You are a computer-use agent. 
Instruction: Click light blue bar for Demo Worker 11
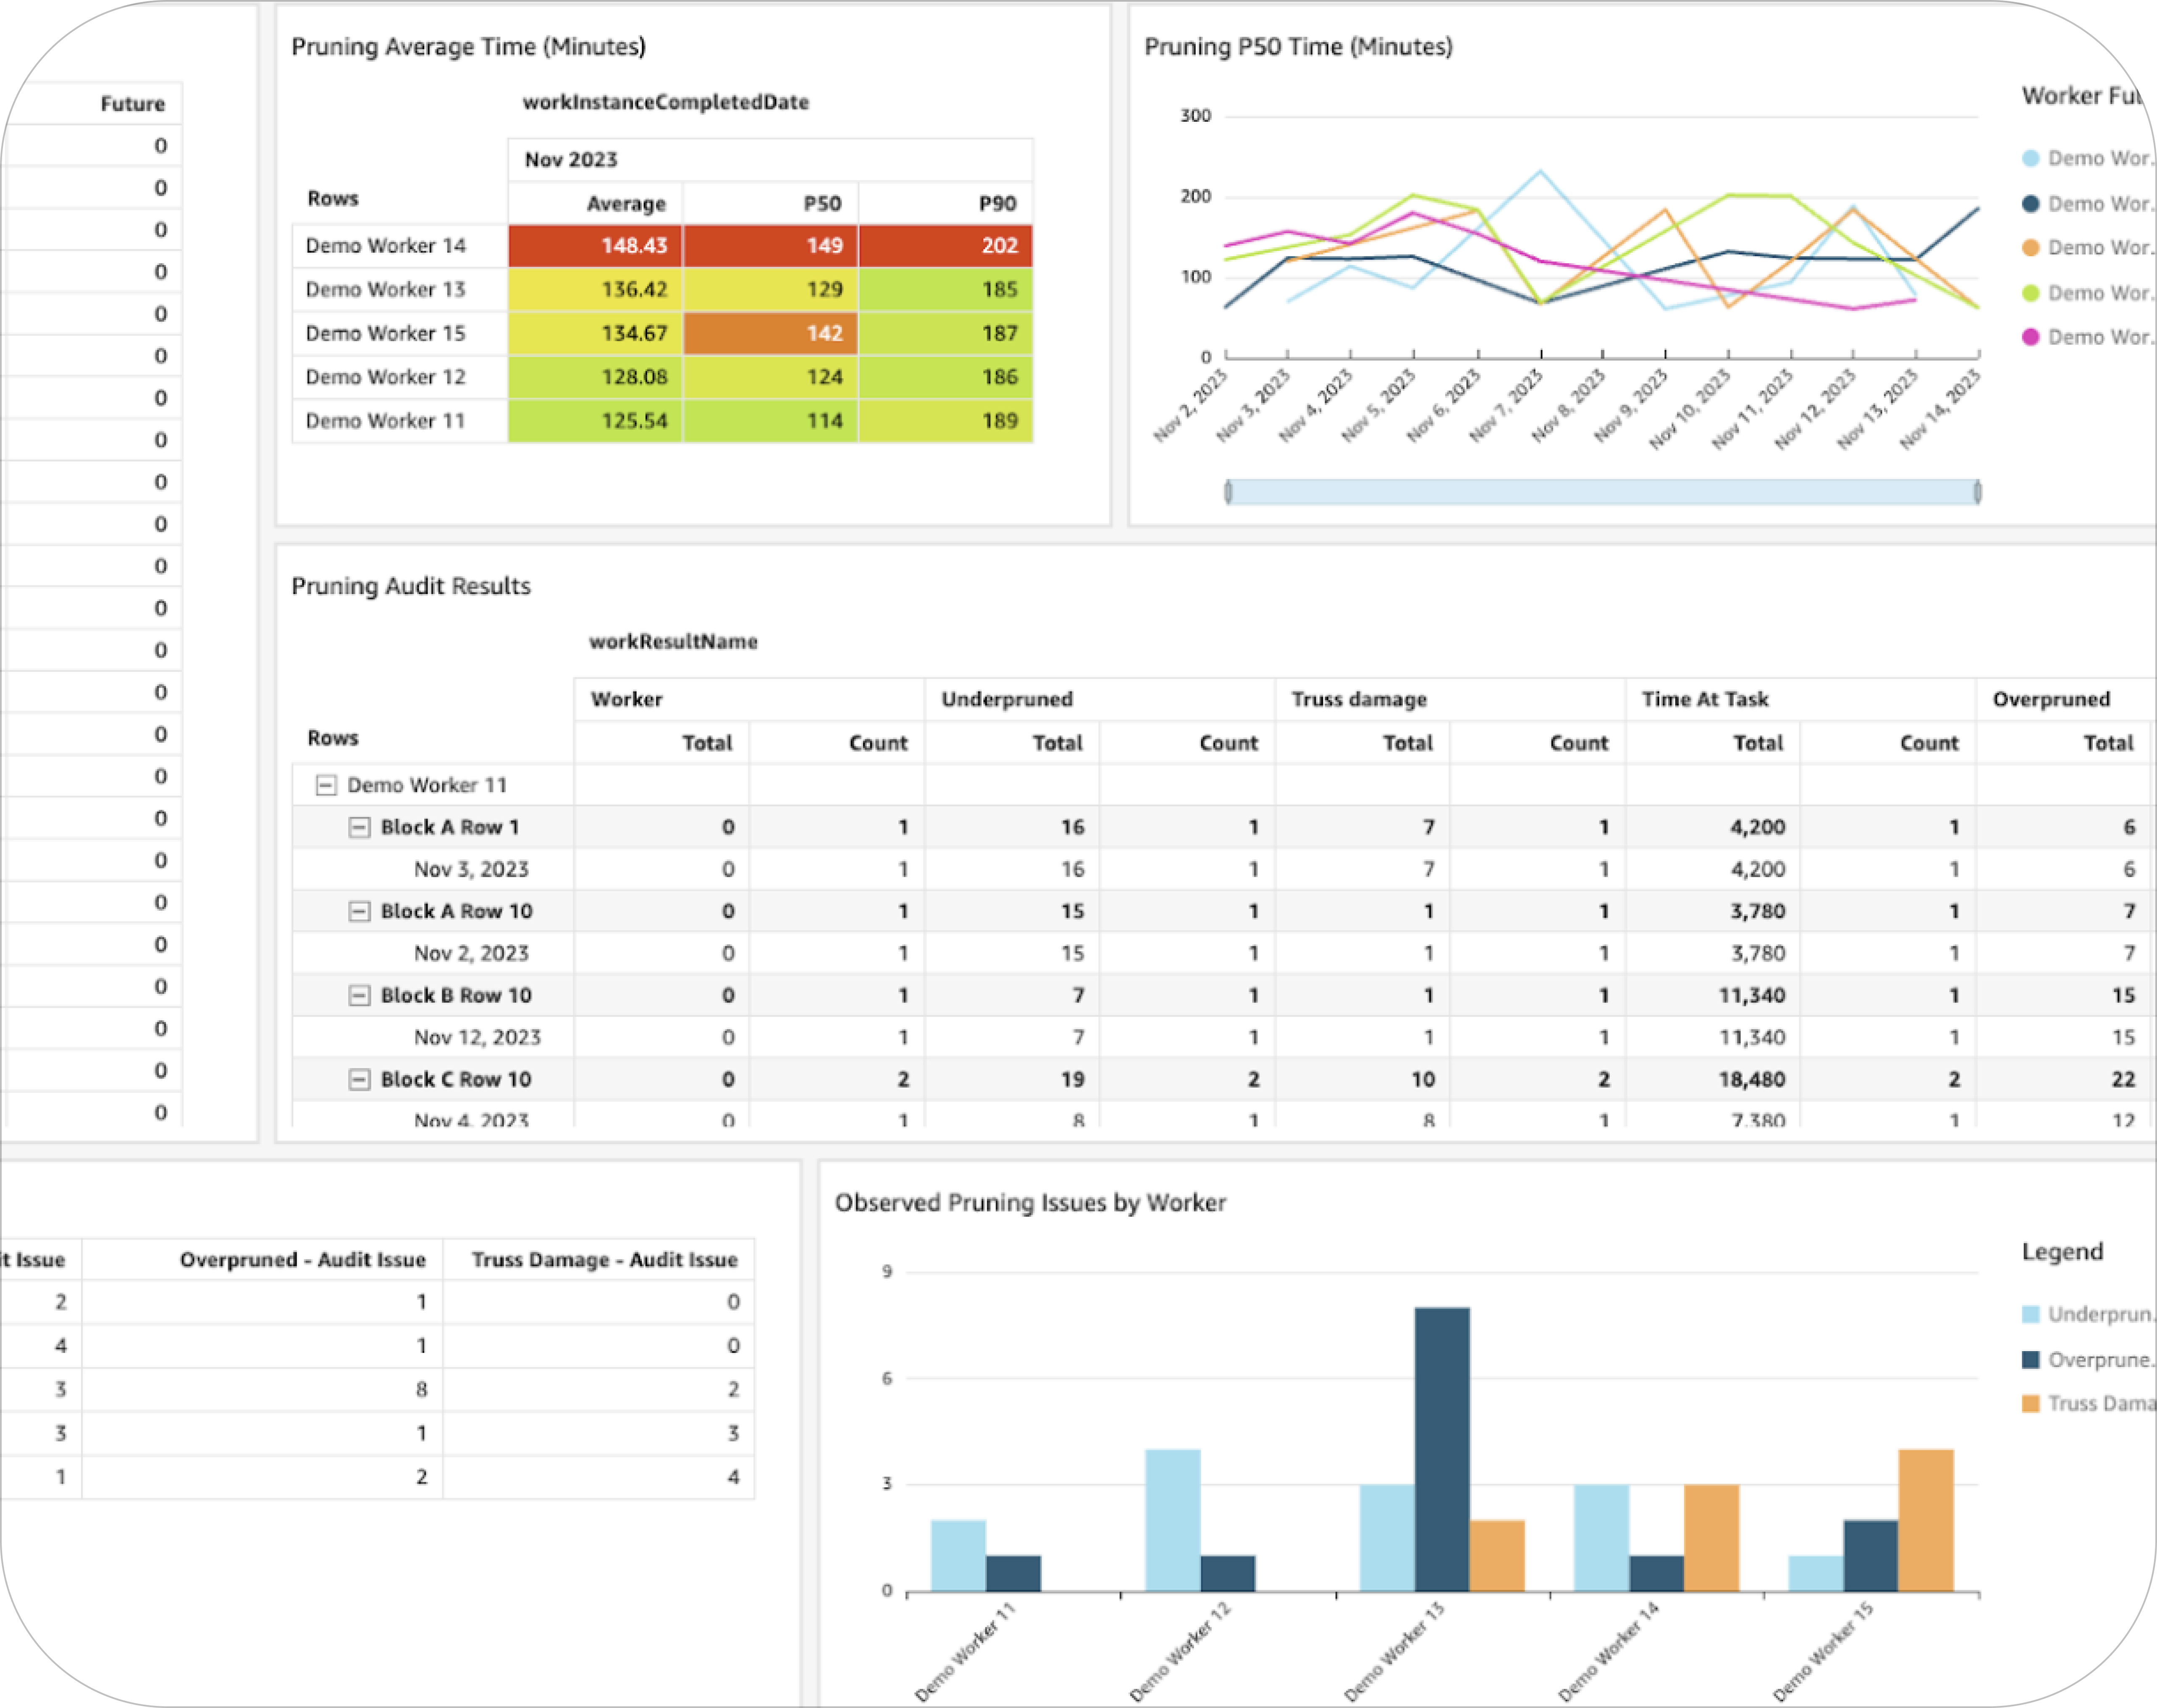[x=958, y=1556]
